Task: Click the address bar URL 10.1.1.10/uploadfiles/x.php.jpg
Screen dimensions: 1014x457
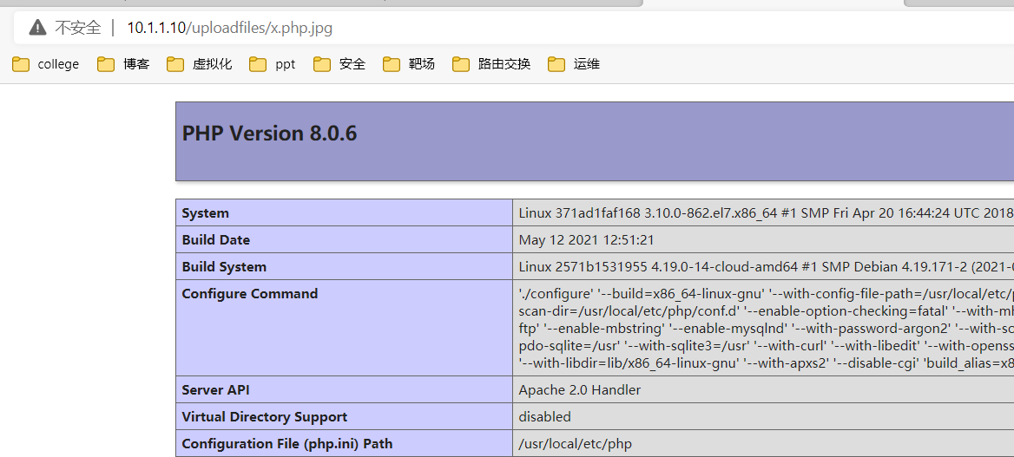Action: click(229, 28)
